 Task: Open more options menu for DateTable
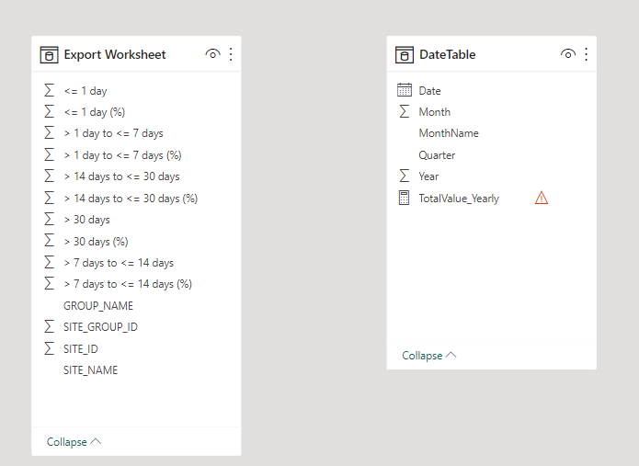586,54
